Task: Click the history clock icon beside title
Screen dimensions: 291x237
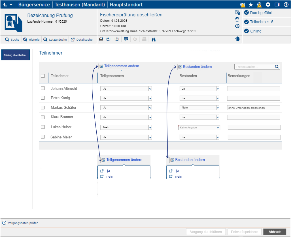Action: [x=237, y=26]
